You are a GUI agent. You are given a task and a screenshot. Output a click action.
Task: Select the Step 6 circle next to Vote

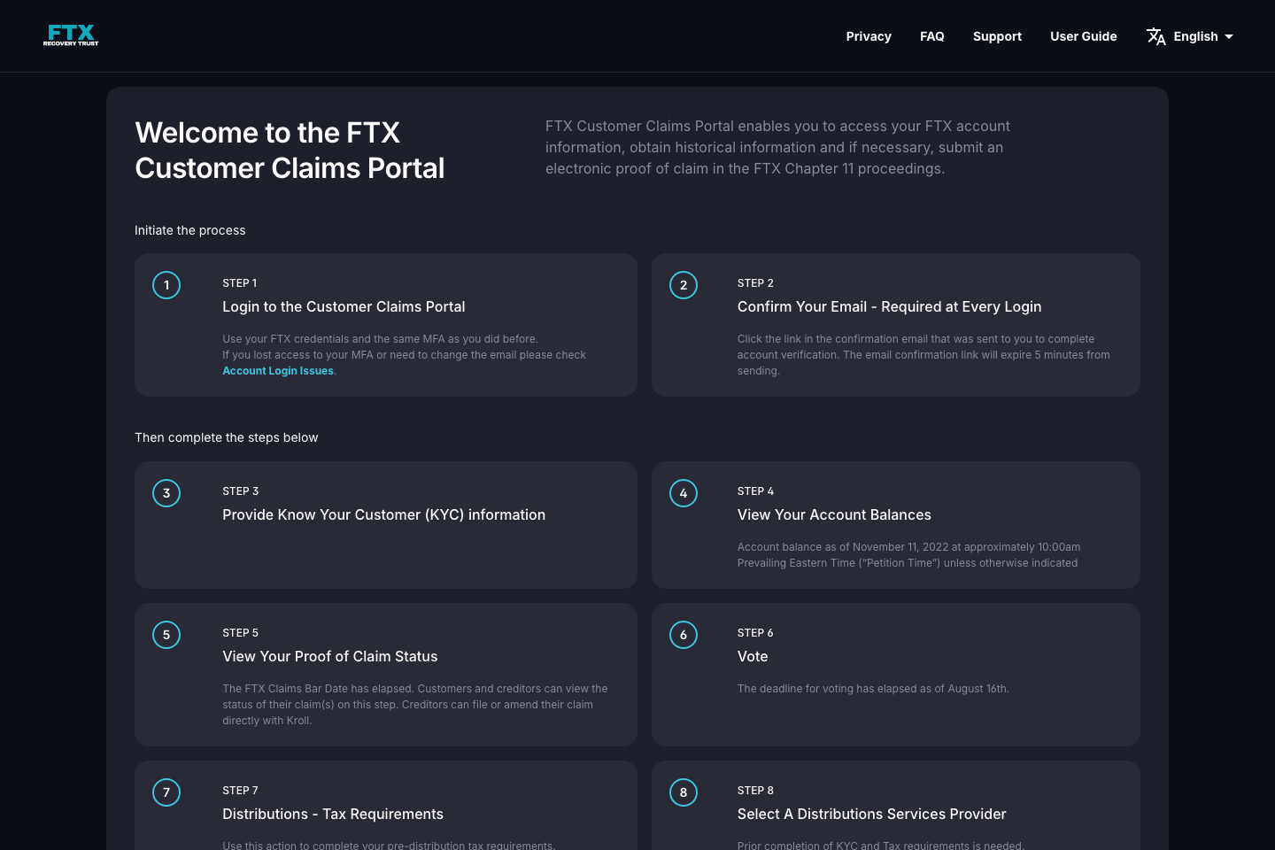(x=684, y=635)
